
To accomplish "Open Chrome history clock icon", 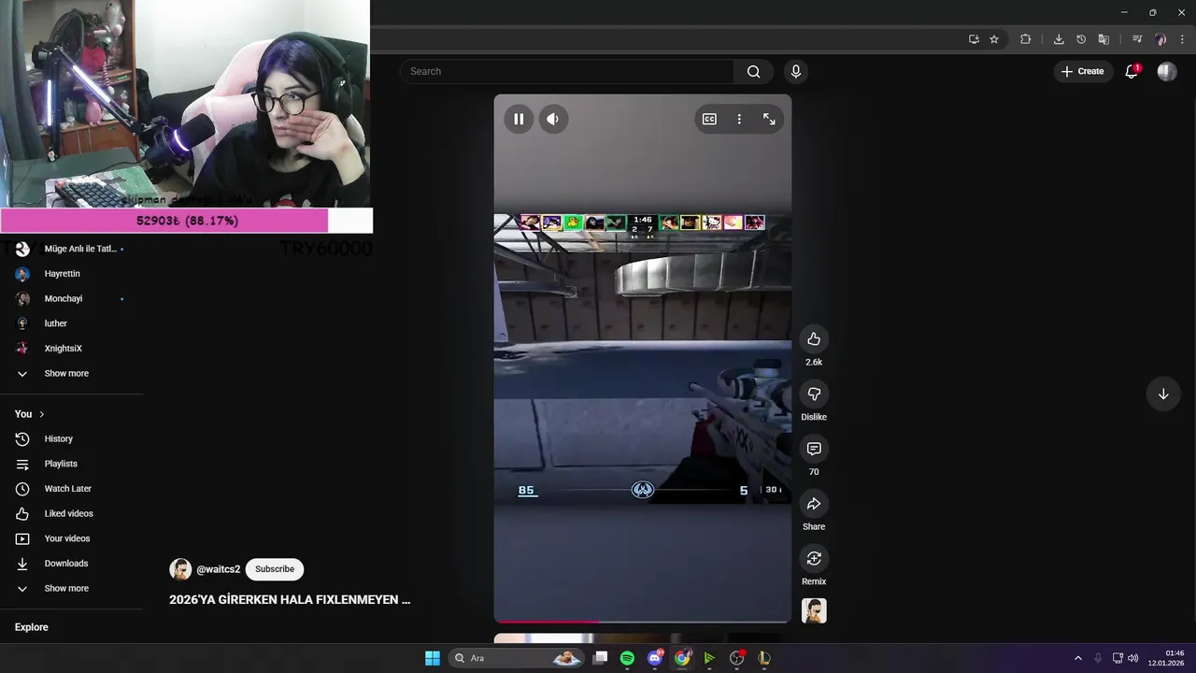I will [x=1081, y=39].
